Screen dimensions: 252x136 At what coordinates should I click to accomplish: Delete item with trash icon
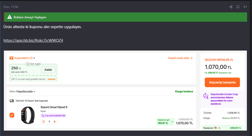coord(44,122)
